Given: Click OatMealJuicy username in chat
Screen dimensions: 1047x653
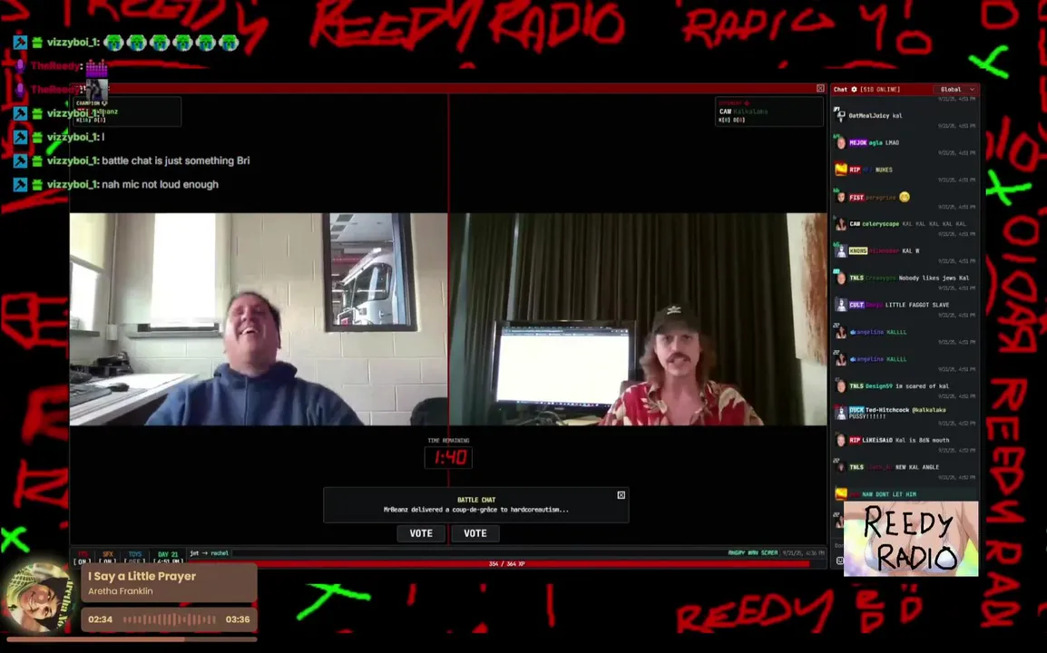Looking at the screenshot, I should 868,115.
